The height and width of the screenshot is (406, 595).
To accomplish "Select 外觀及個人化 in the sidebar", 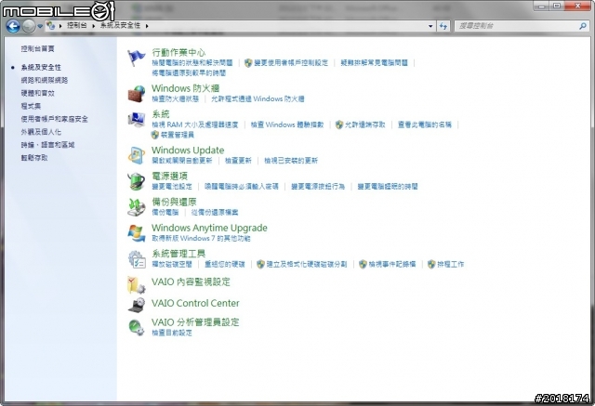I will point(41,132).
